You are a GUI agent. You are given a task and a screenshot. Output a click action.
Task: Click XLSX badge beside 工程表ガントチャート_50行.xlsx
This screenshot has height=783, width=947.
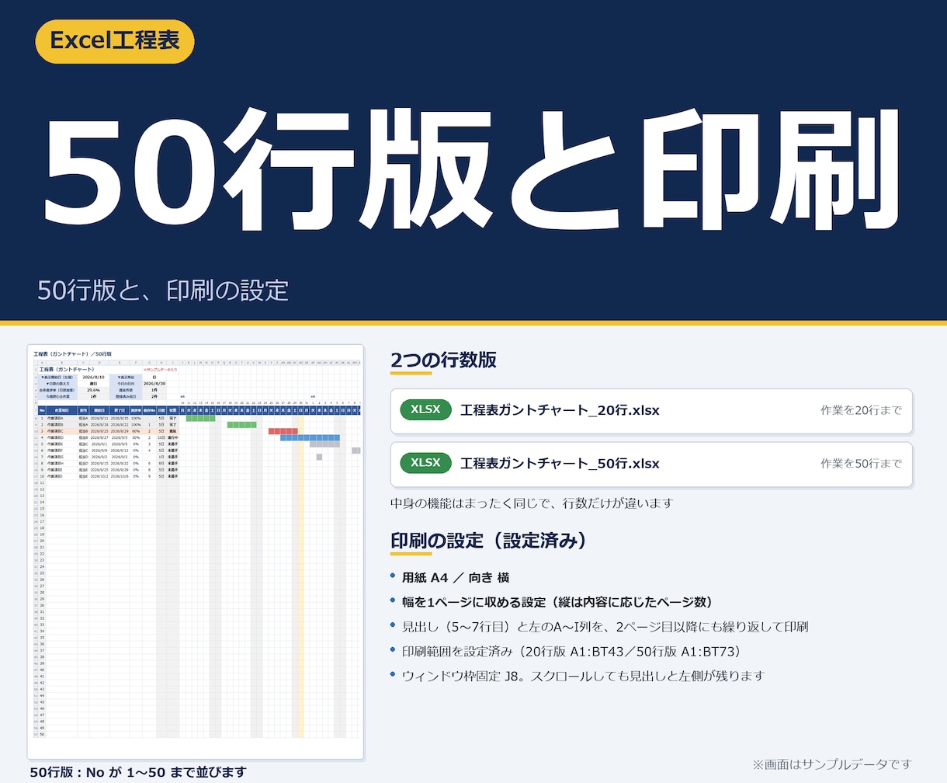tap(425, 463)
